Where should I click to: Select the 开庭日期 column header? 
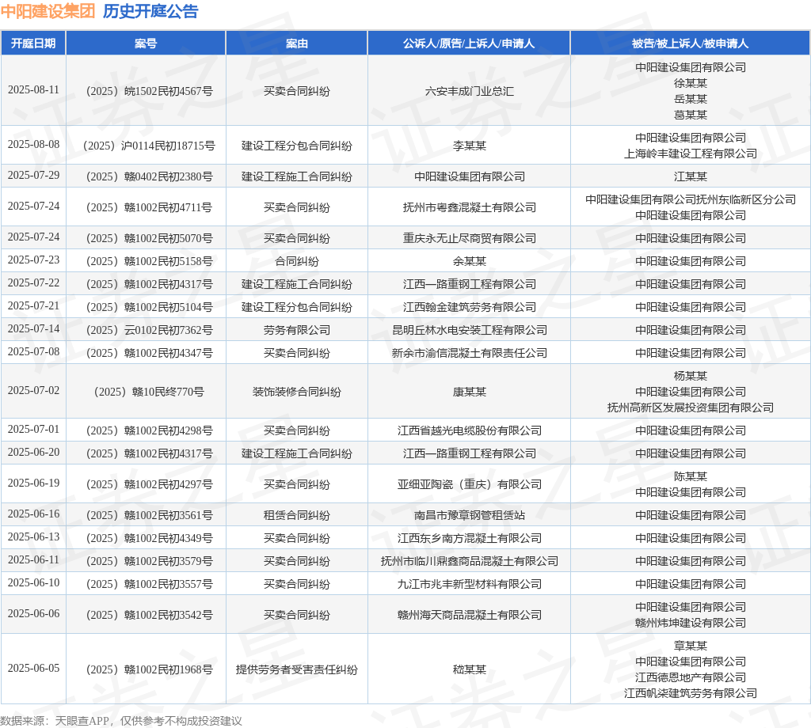tap(33, 44)
